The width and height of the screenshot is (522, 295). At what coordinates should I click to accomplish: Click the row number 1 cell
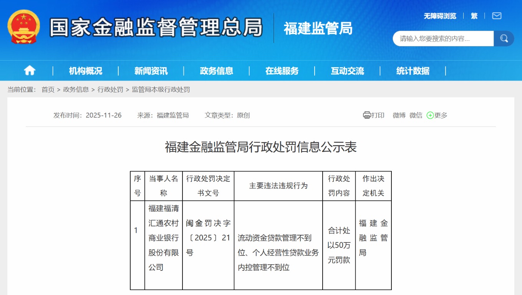[138, 245]
